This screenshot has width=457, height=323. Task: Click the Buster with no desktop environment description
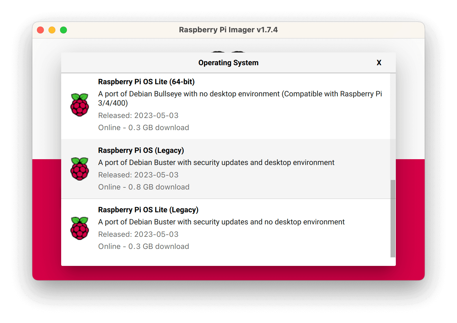pos(221,222)
